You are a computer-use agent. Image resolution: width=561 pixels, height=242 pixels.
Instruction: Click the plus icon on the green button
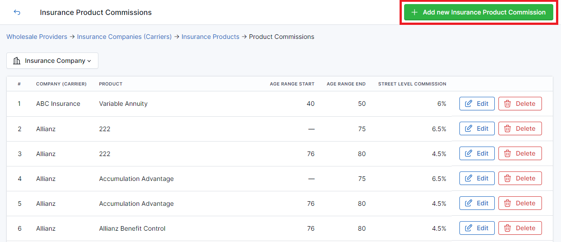click(414, 12)
